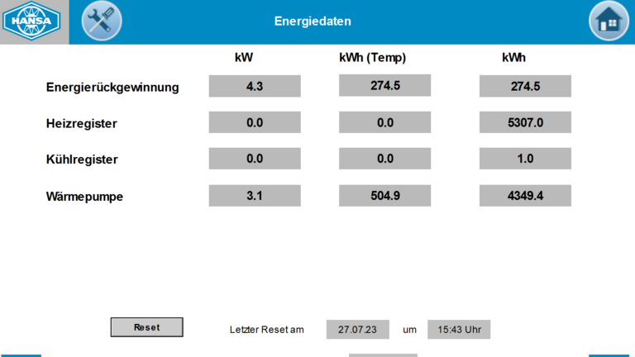Select Heizregister total 5307.0 value
This screenshot has height=357, width=635.
(x=525, y=122)
